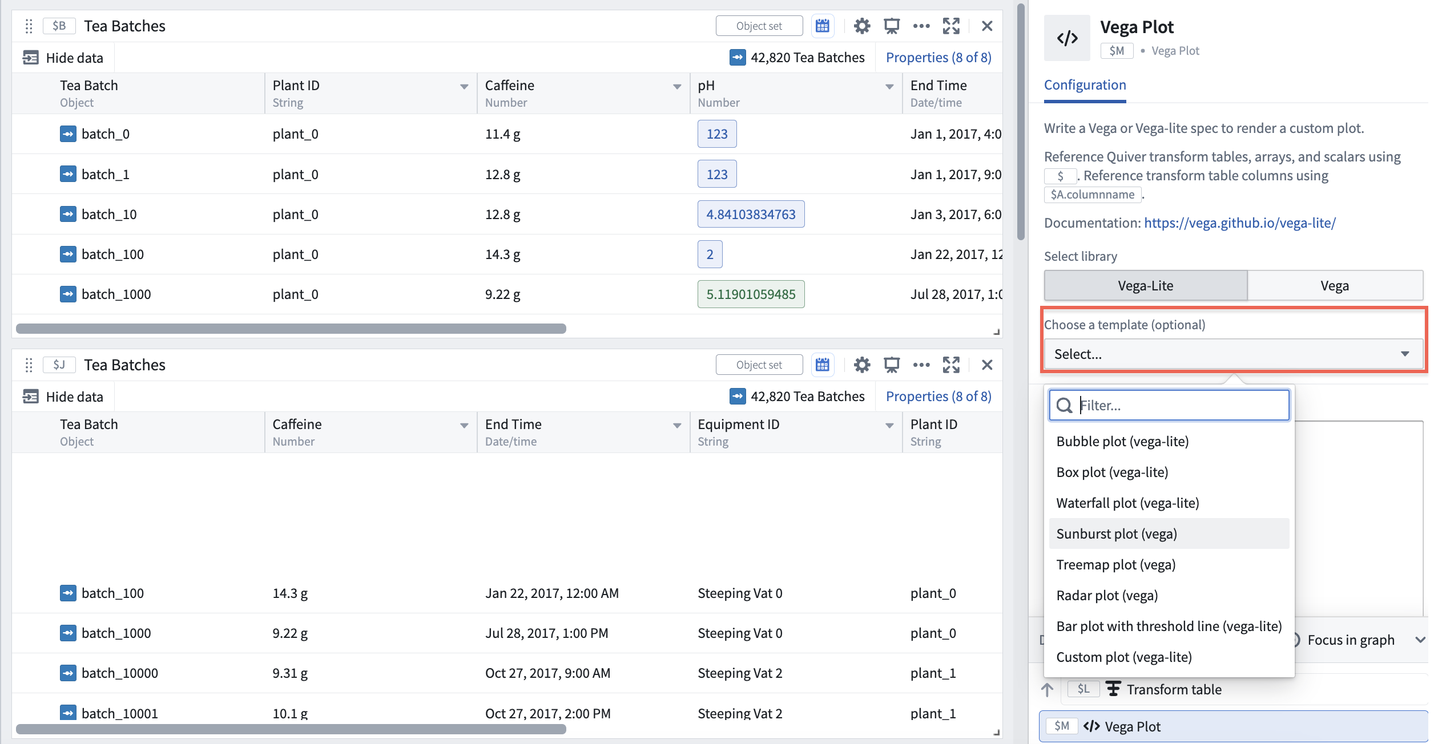1434x744 pixels.
Task: Click the Vega Plot code icon header
Action: pos(1067,38)
